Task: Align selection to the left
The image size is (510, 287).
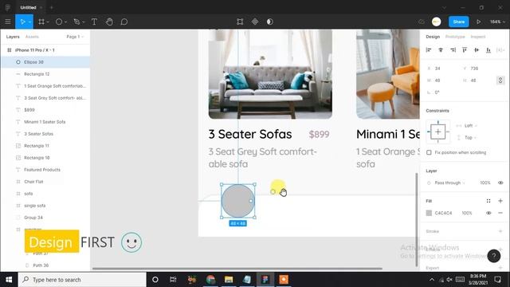Action: 429,49
